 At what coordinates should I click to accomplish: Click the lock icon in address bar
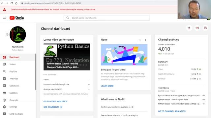click(x=22, y=3)
